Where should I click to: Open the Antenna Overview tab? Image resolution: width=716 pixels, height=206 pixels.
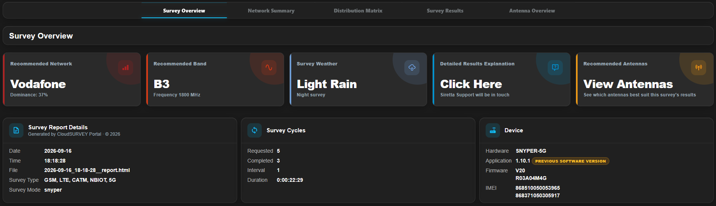coord(532,11)
